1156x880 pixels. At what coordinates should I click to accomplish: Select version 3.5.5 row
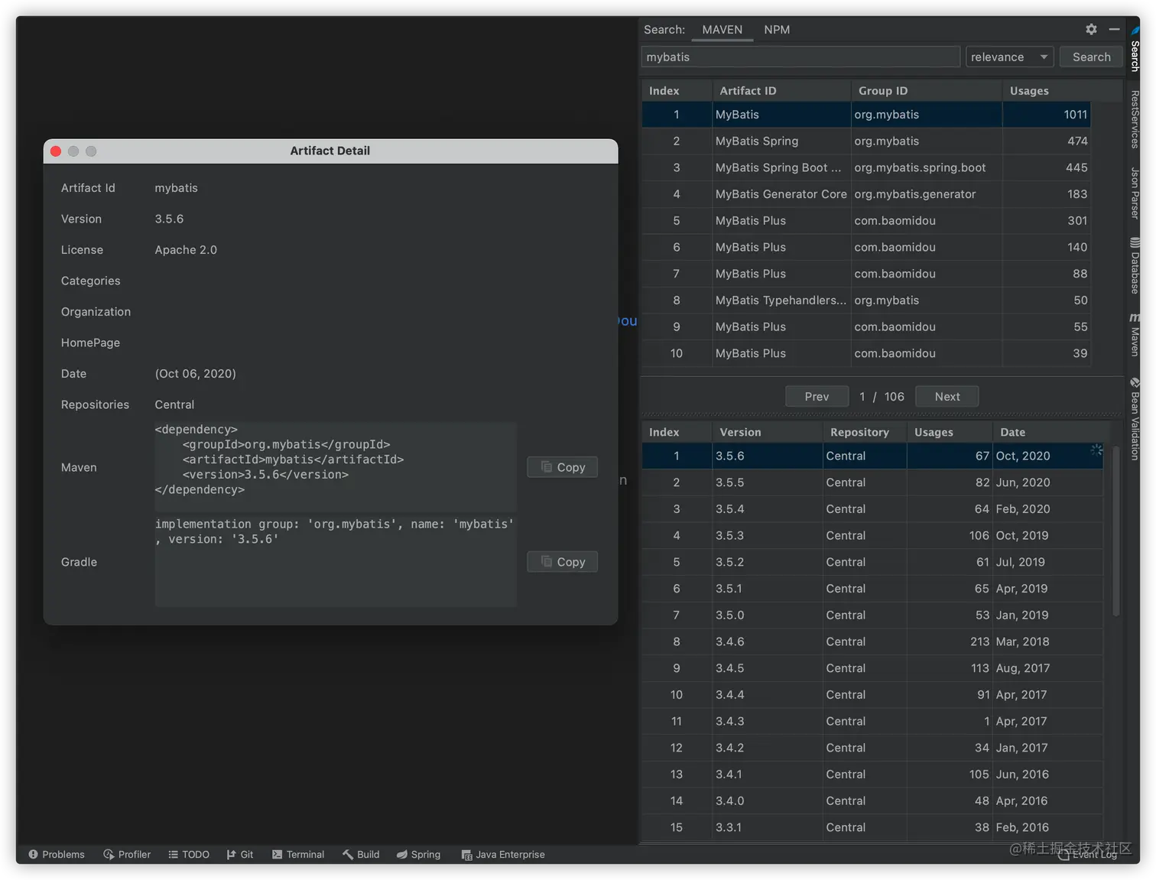872,482
